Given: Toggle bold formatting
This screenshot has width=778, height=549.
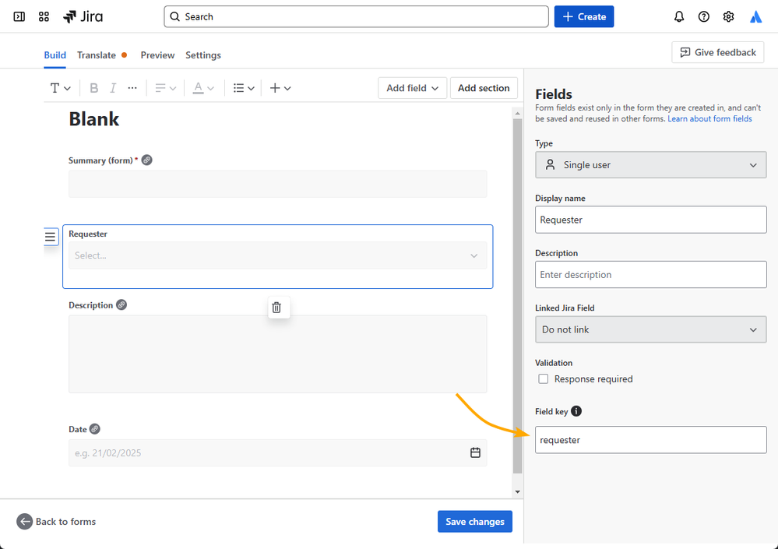Looking at the screenshot, I should [x=93, y=88].
